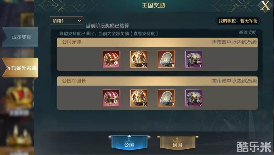This screenshot has height=155, width=274.
Task: Click the 我的职位 rank badge
Action: point(238,21)
